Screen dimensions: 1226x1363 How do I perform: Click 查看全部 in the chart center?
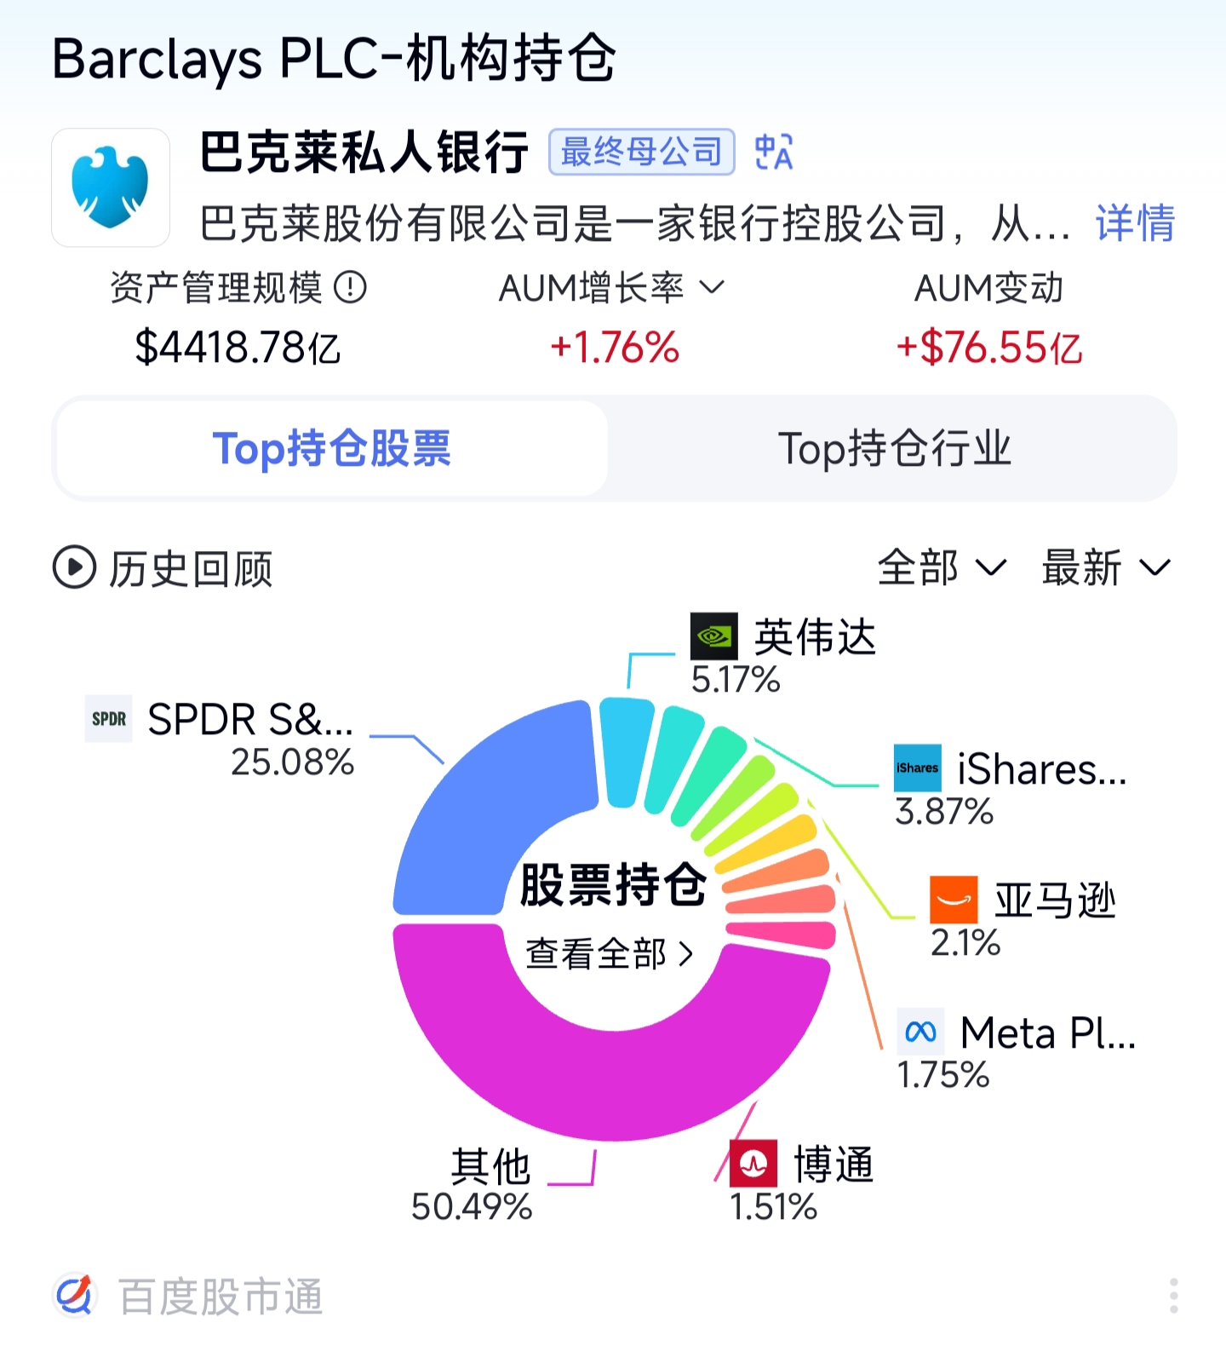pyautogui.click(x=610, y=954)
